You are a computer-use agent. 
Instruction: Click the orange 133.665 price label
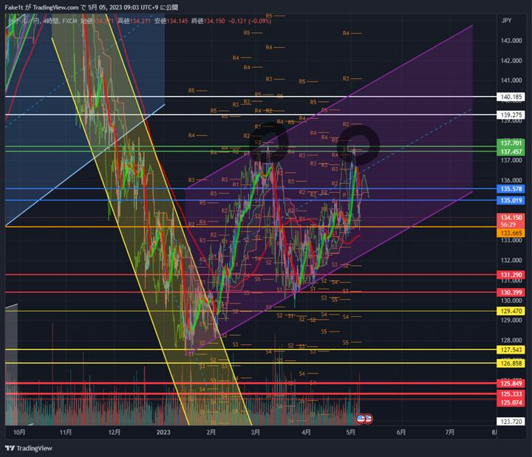click(x=511, y=232)
